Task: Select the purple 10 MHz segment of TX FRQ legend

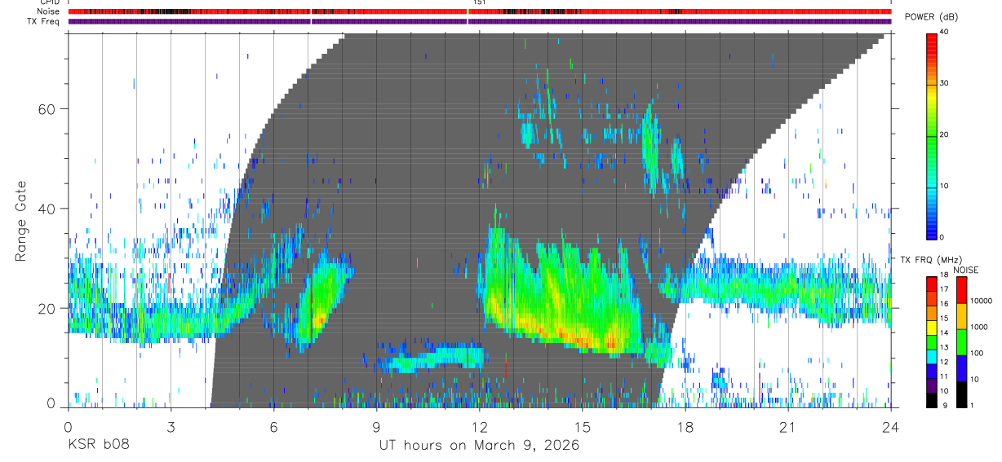Action: pos(932,385)
